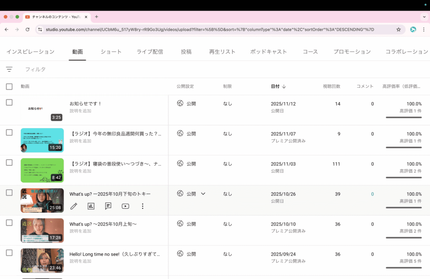Switch to the ライブ配信 tab
Viewport: 430px width, 279px height.
point(150,52)
